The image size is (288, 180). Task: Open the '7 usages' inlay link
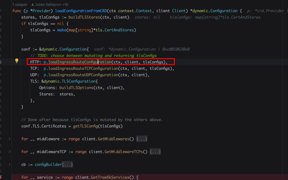19,5
